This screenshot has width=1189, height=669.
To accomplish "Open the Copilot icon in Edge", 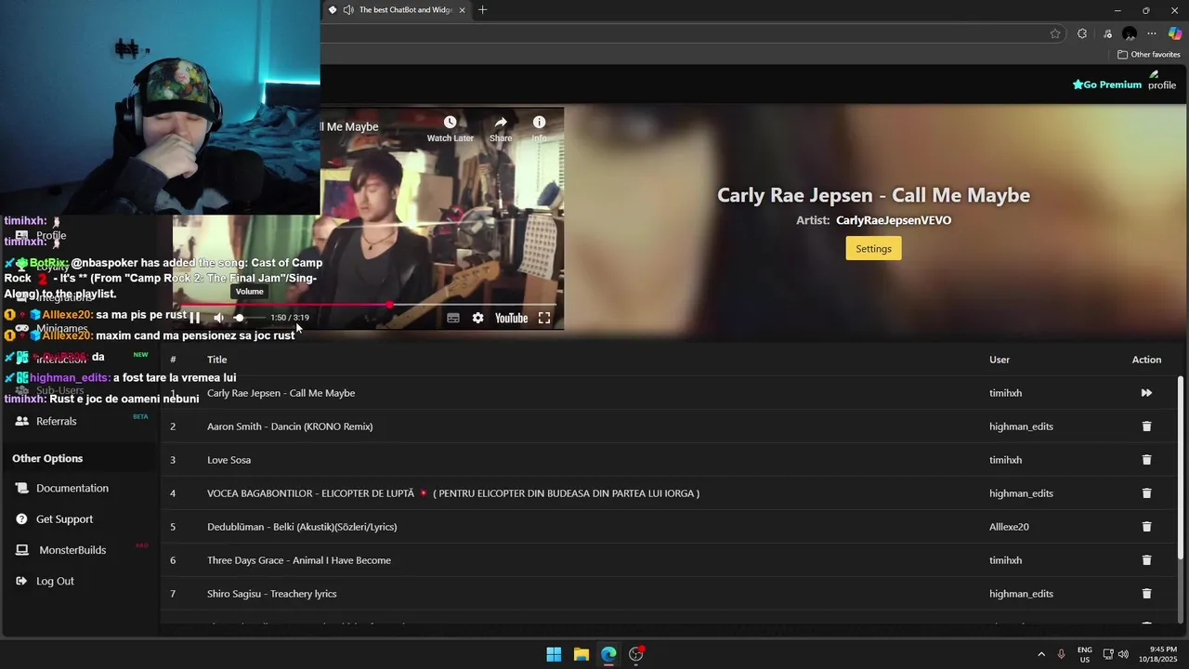I will [x=1175, y=33].
